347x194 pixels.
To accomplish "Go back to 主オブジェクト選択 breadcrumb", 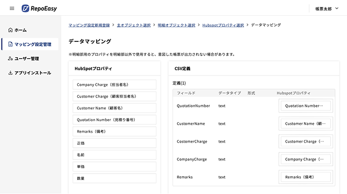I will [134, 25].
